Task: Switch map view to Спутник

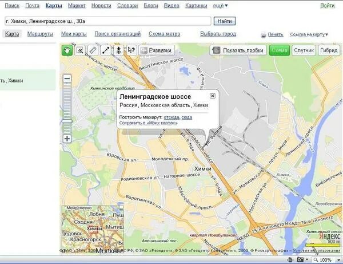Action: (x=304, y=50)
